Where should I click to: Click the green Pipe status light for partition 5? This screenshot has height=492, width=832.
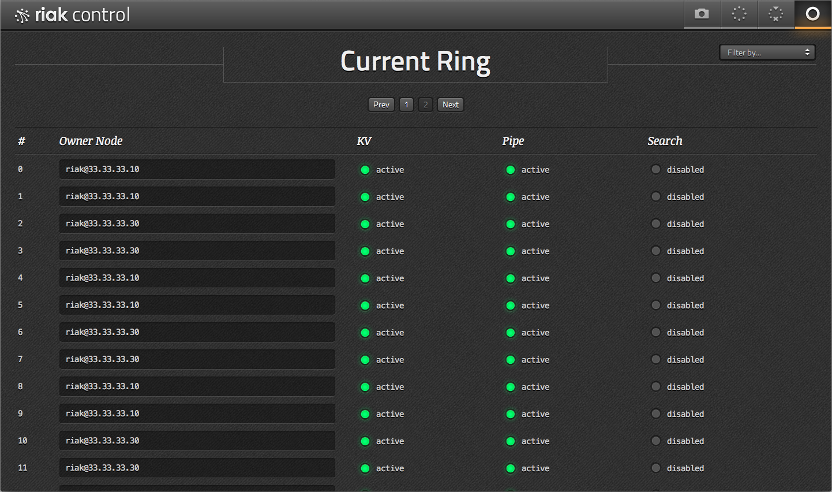pyautogui.click(x=511, y=305)
